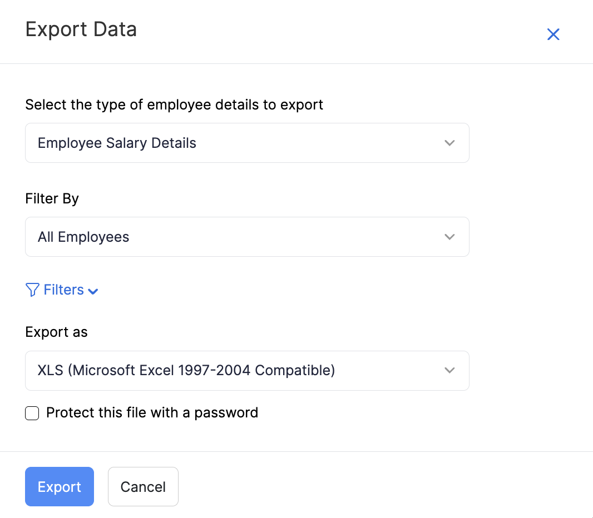Screen dimensions: 593x518
Task: Click the chevron arrow in the Export as field
Action: pos(449,371)
